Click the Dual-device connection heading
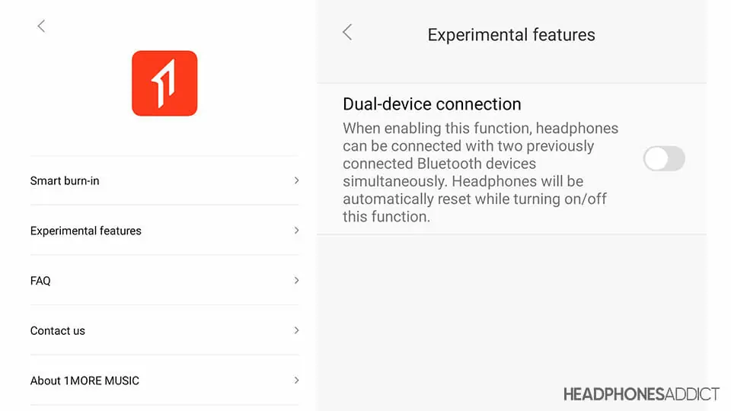 [432, 104]
